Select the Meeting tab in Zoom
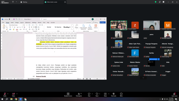179x101 pixels. [24, 2]
